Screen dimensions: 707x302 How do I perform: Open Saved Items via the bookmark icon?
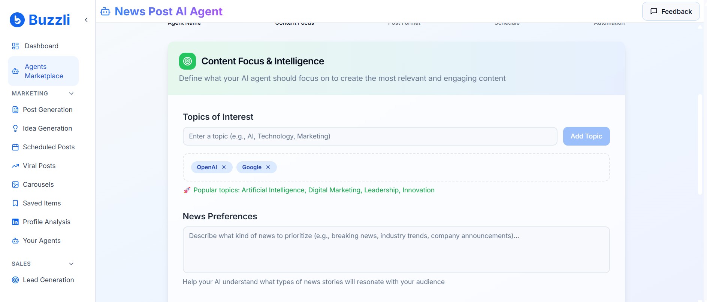(x=15, y=203)
